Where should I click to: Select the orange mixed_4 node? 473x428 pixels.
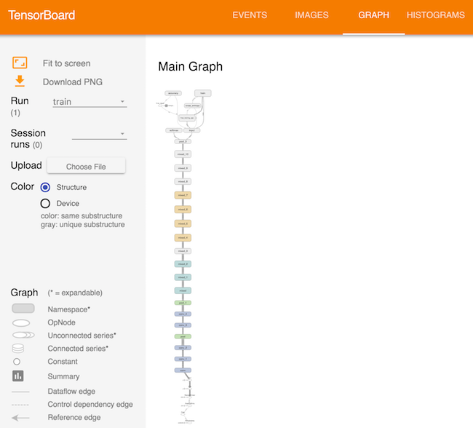click(x=183, y=238)
